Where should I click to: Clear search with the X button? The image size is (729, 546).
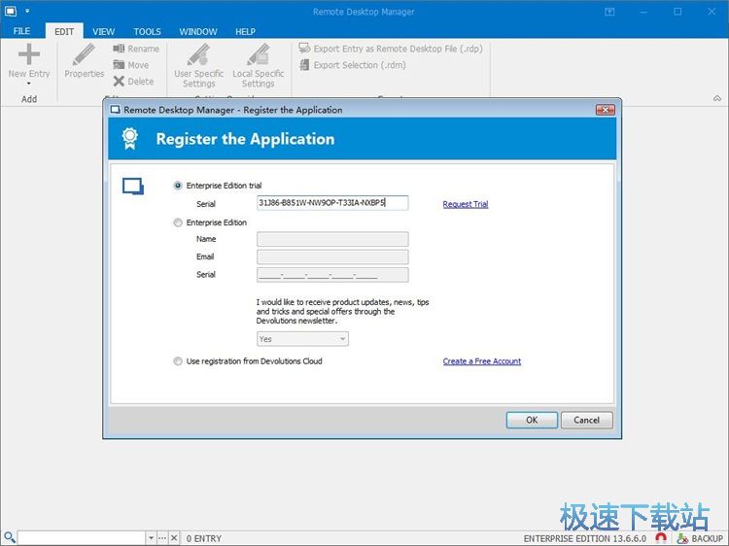(174, 538)
